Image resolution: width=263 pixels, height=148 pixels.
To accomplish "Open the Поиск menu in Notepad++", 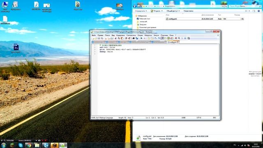I will click(107, 35).
